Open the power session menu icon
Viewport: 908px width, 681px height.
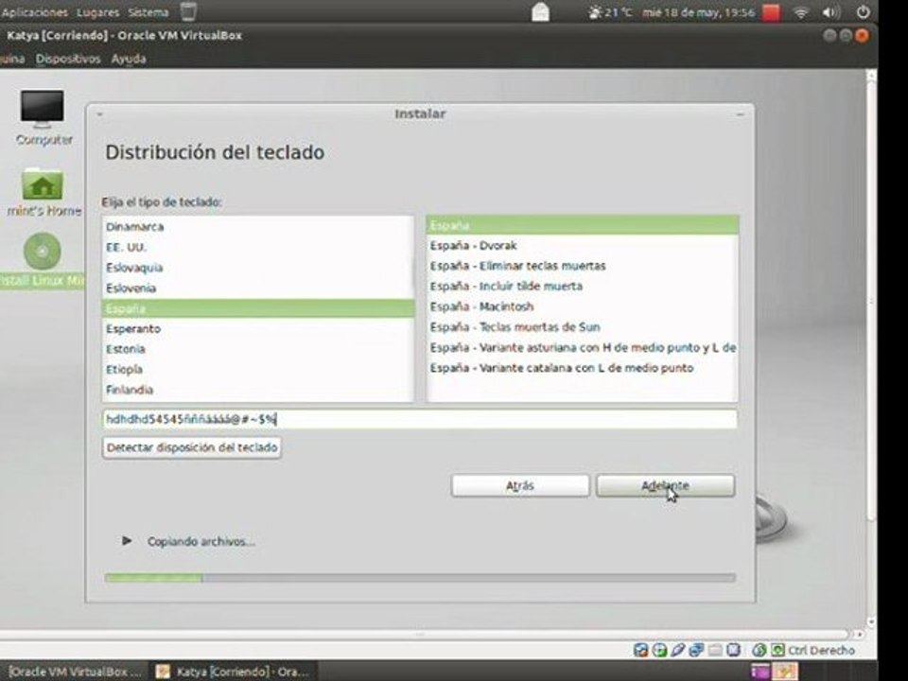point(863,12)
